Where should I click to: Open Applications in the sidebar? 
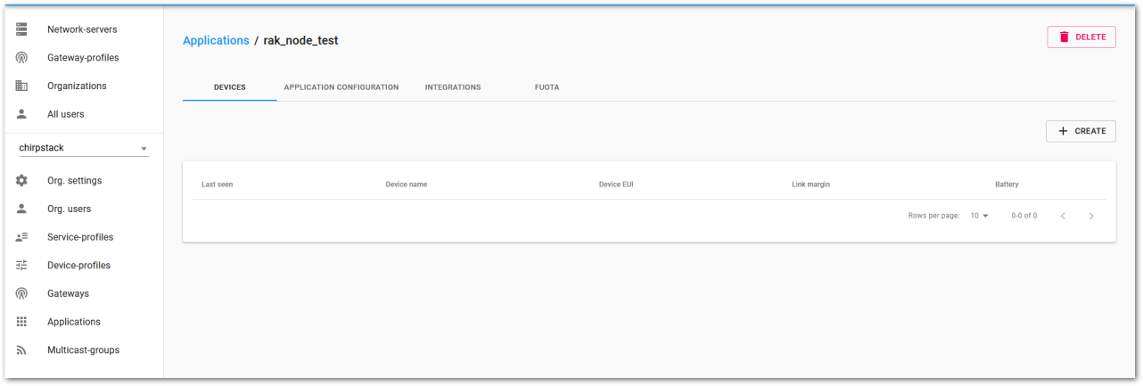click(84, 322)
